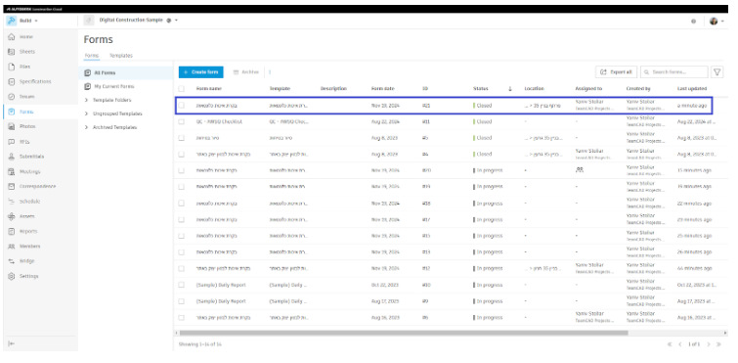Click the Status column sort arrow
The image size is (738, 363).
point(509,88)
